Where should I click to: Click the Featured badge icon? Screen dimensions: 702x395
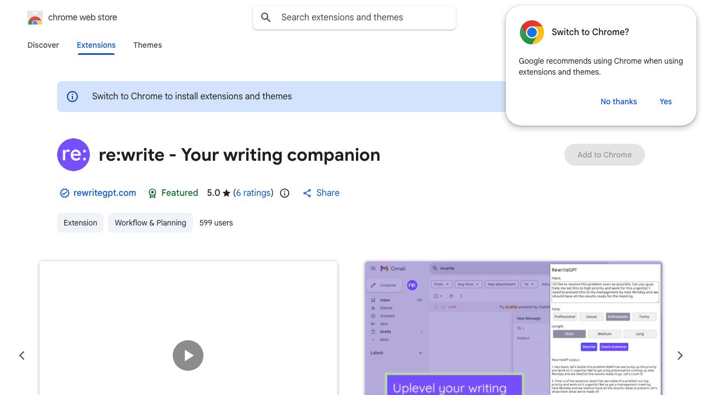pyautogui.click(x=152, y=193)
